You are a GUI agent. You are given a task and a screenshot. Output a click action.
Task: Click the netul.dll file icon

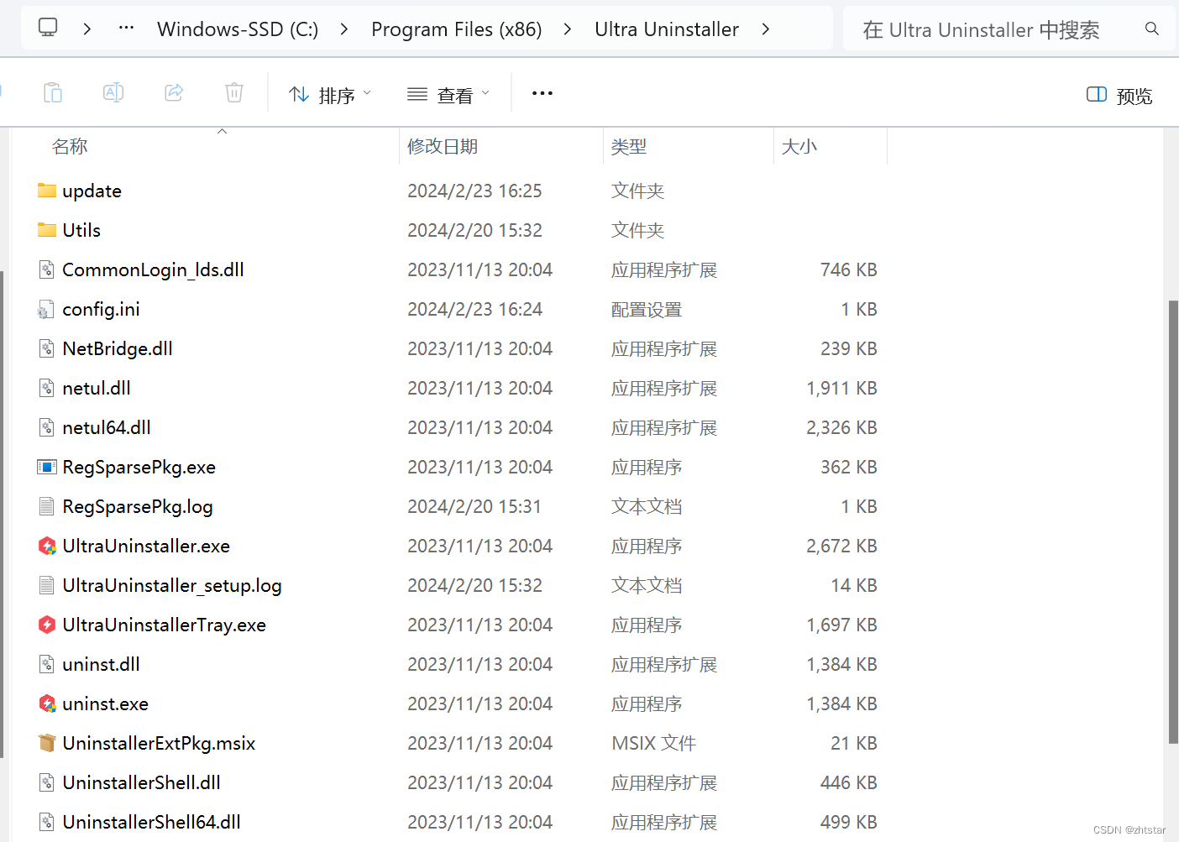coord(47,388)
